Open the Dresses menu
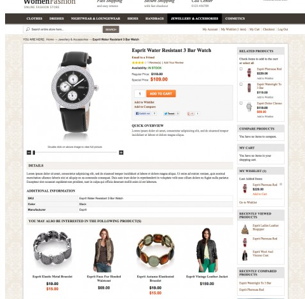305x299 pixels. [x=57, y=18]
